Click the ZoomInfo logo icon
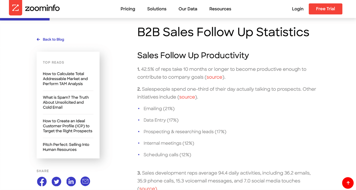Image resolution: width=356 pixels, height=190 pixels. click(15, 8)
